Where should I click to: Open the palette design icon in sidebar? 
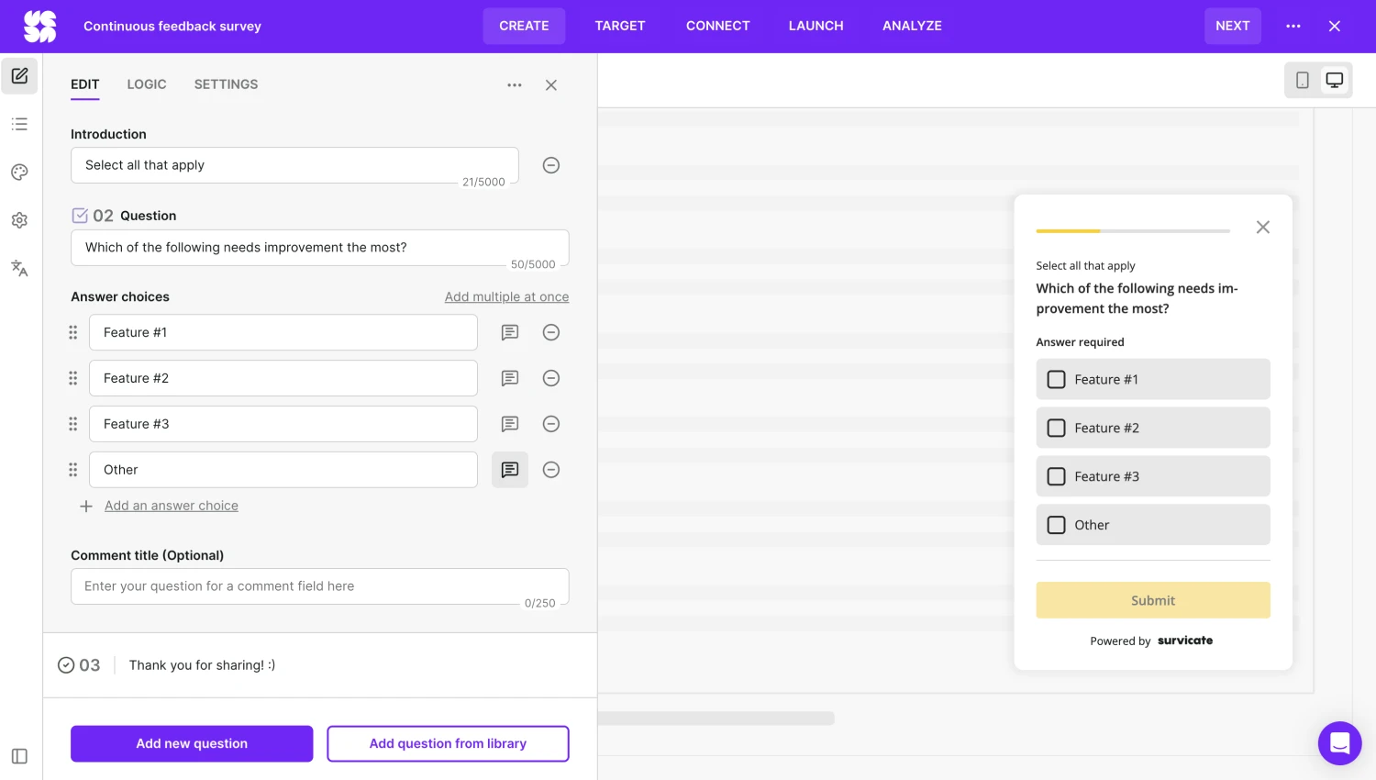point(19,173)
